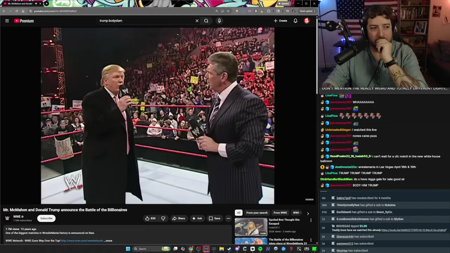Open the Windows Start menu
This screenshot has width=450, height=253.
coord(128,249)
